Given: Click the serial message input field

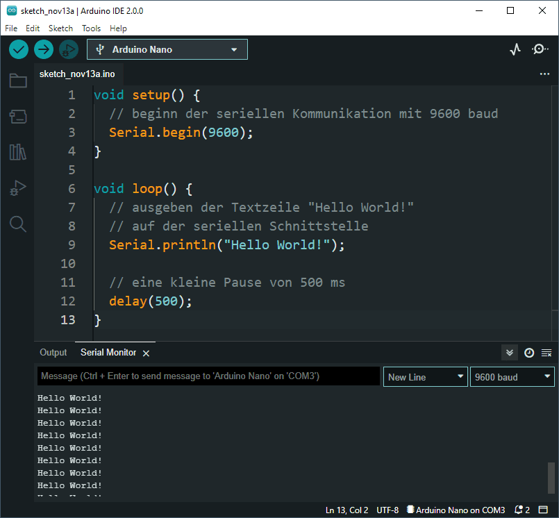Looking at the screenshot, I should (208, 376).
